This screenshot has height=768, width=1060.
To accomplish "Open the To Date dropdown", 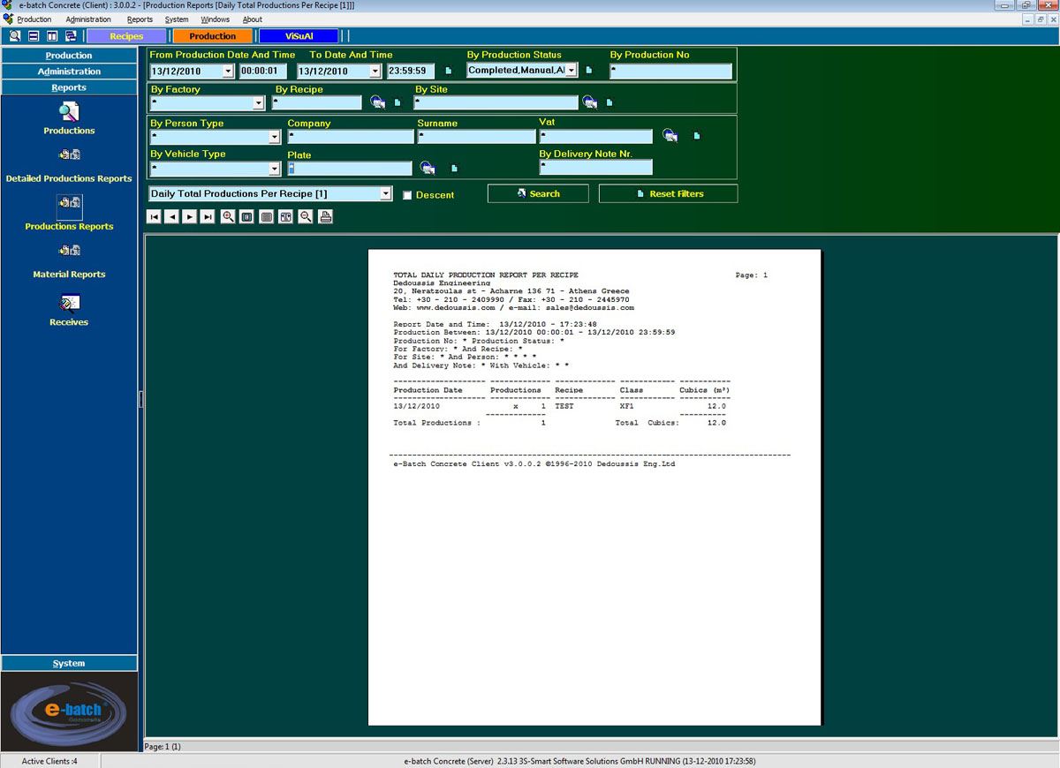I will tap(375, 72).
